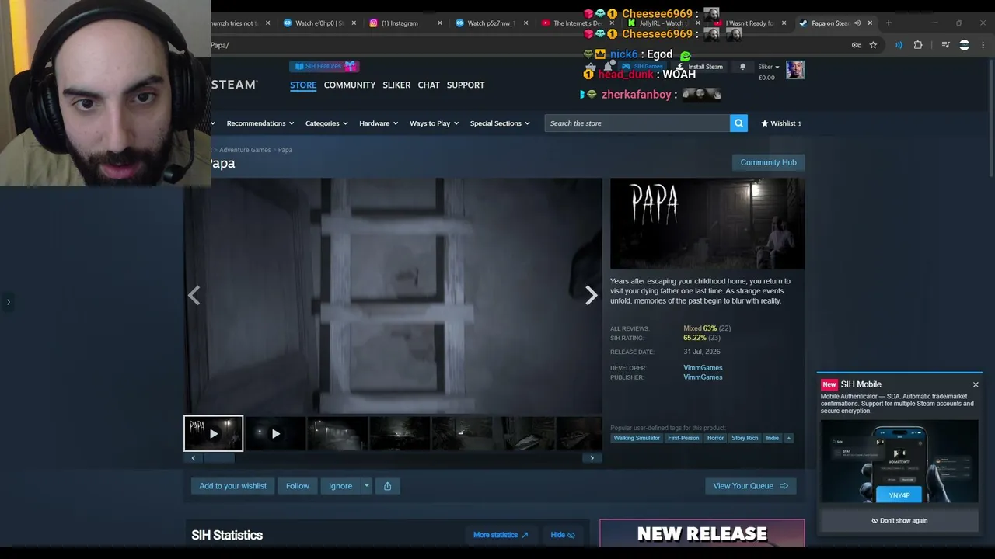The width and height of the screenshot is (995, 559).
Task: Click the Adventure Games breadcrumb
Action: click(x=245, y=150)
